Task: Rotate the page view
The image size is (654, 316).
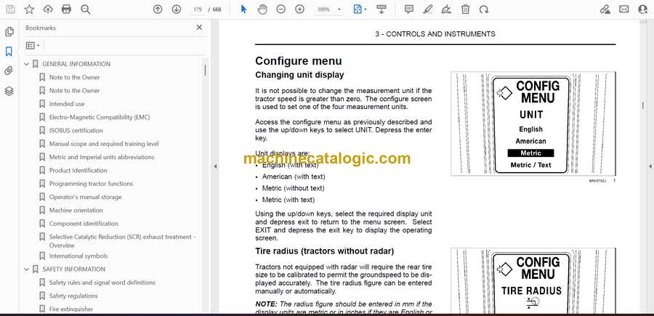Action: point(484,9)
